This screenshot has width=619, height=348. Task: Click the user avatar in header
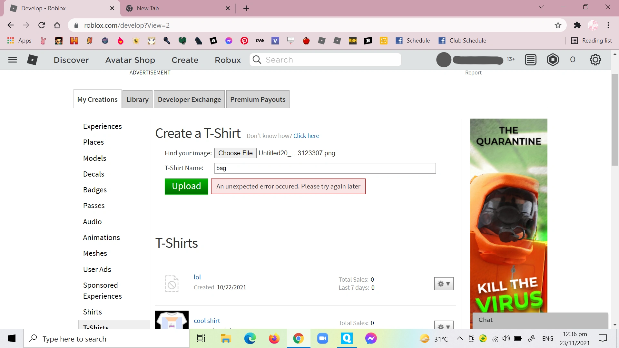[444, 60]
